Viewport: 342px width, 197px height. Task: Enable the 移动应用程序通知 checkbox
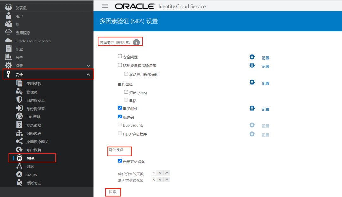coord(126,74)
